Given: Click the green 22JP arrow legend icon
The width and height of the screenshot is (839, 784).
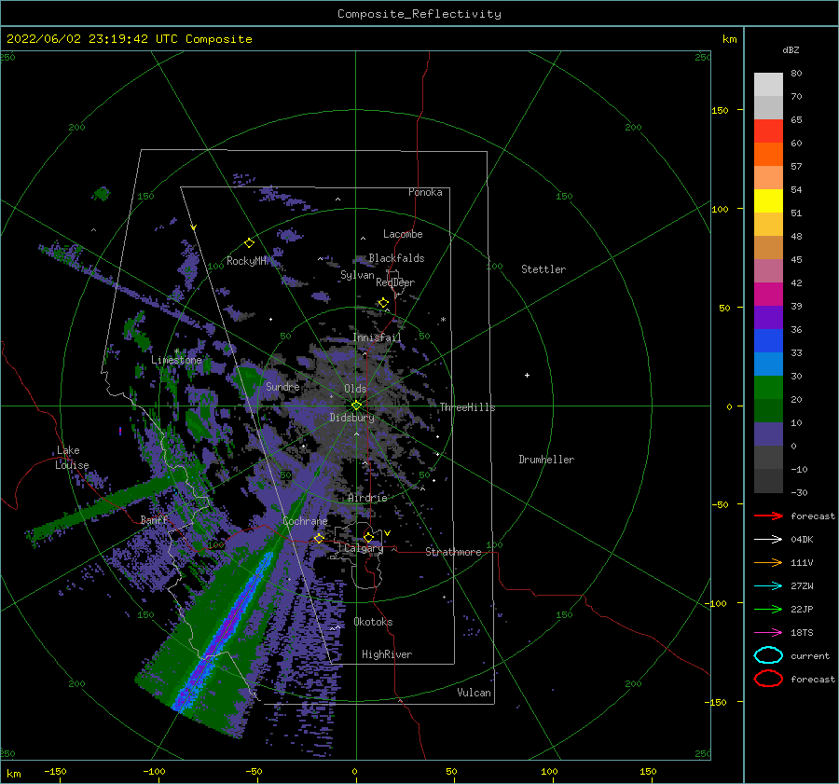Looking at the screenshot, I should [x=768, y=609].
